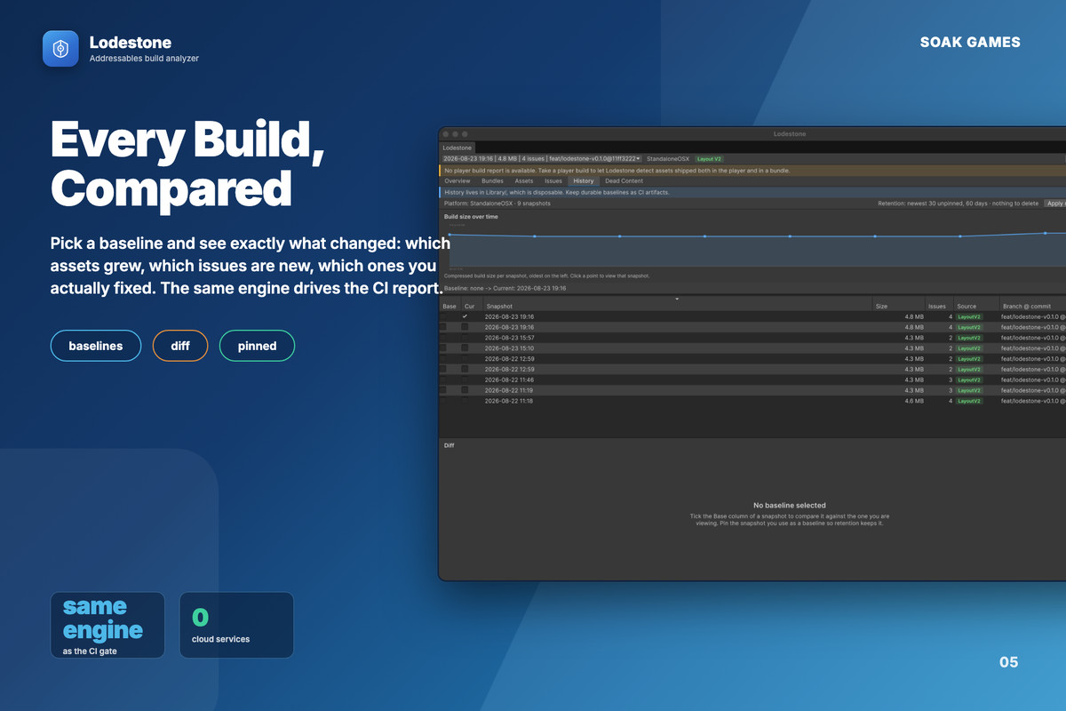Click the oldest data point on build size chart

[449, 235]
